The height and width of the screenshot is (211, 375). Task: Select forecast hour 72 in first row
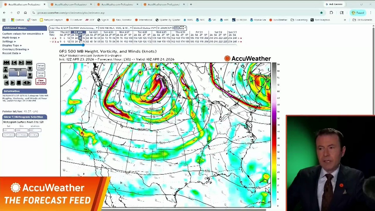click(x=106, y=38)
